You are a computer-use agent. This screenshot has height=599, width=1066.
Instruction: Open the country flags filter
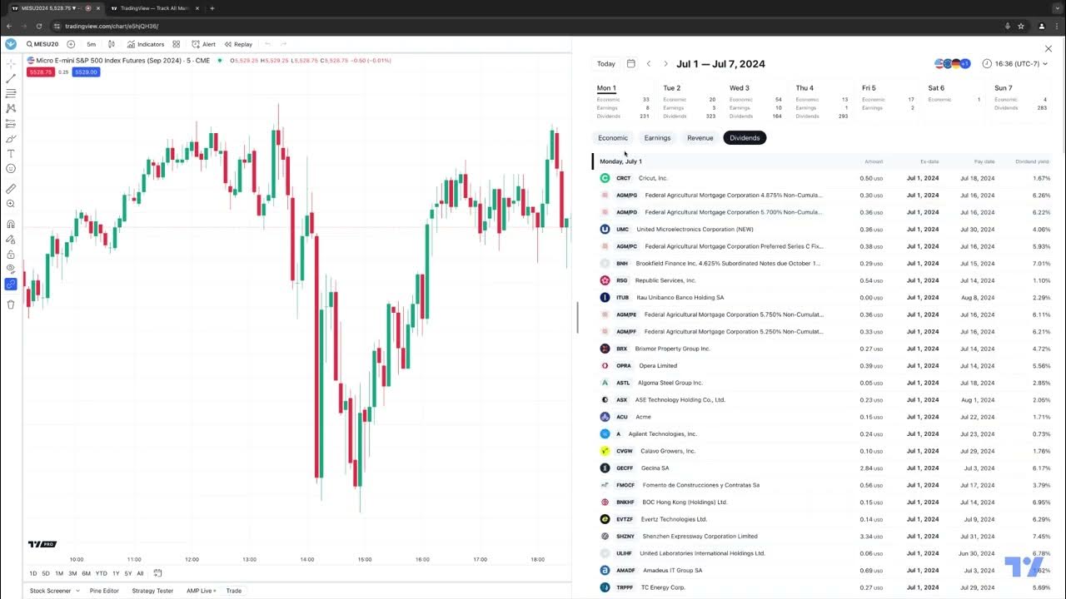click(953, 64)
